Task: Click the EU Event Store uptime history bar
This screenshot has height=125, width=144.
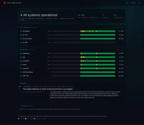Action: point(84,39)
